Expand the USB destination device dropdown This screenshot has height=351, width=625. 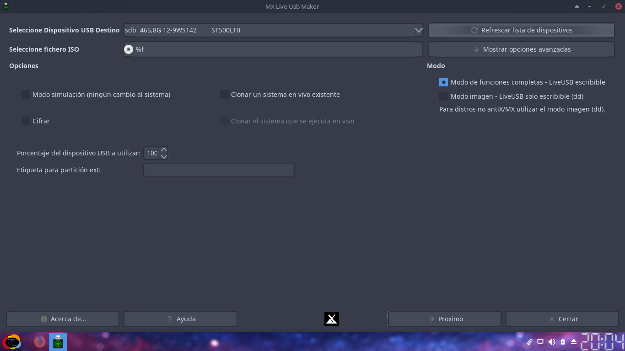tap(418, 30)
